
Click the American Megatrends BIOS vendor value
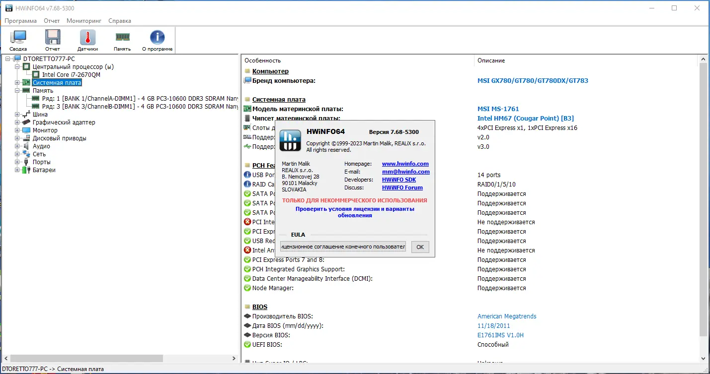(x=507, y=316)
